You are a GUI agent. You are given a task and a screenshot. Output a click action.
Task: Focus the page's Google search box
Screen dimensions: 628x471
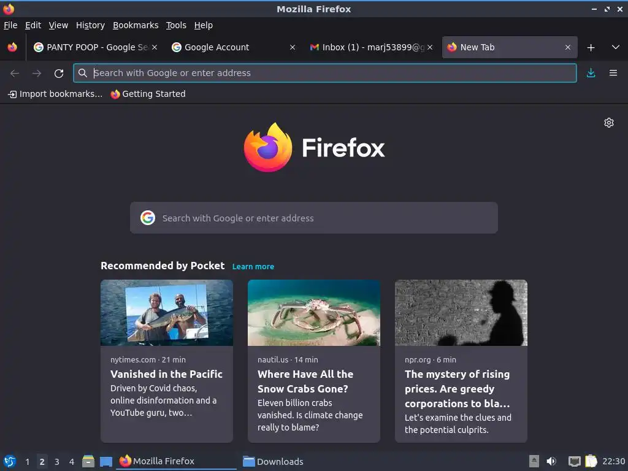313,218
